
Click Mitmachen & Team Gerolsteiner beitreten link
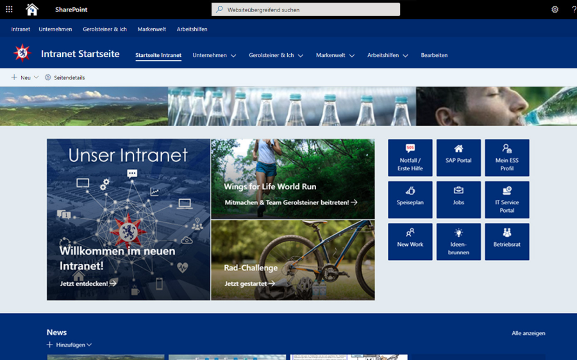click(290, 202)
